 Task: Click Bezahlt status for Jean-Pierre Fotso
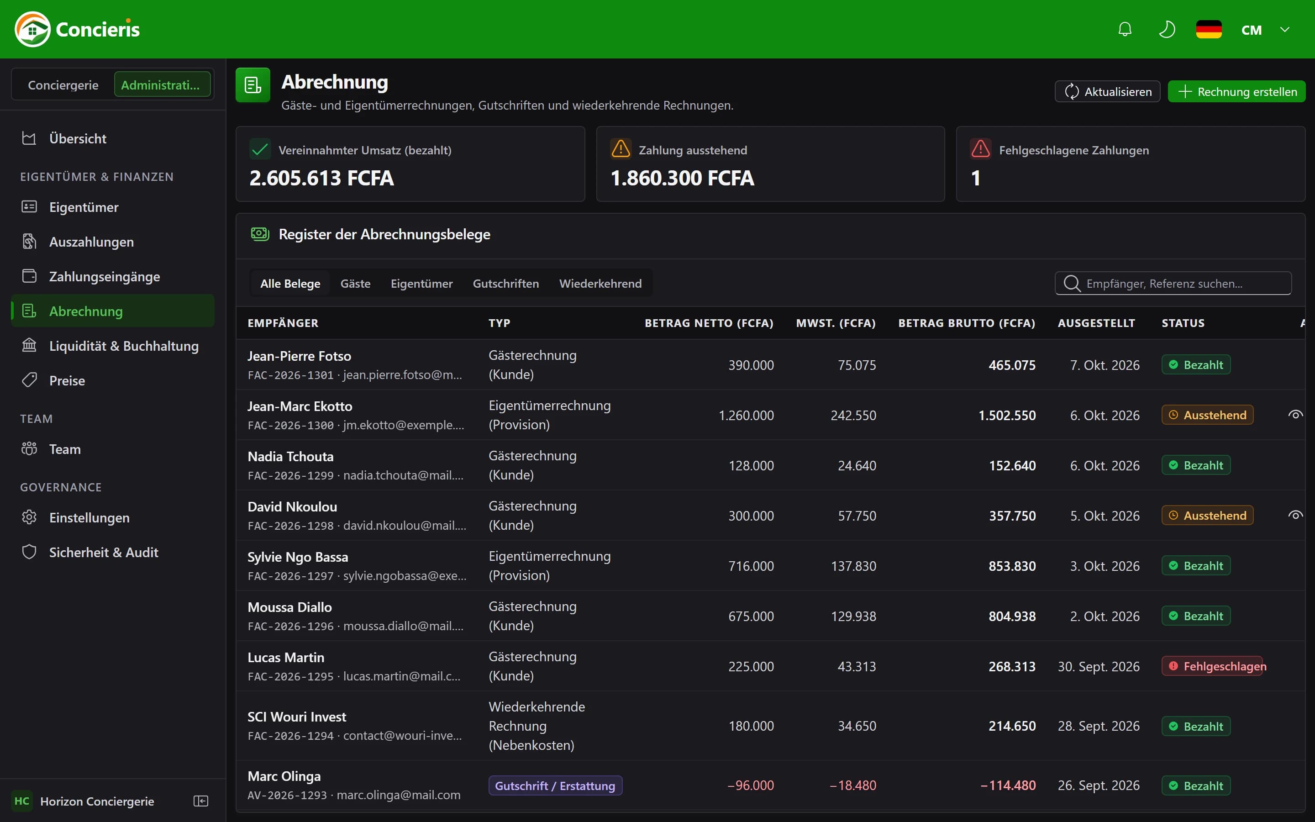click(1196, 365)
